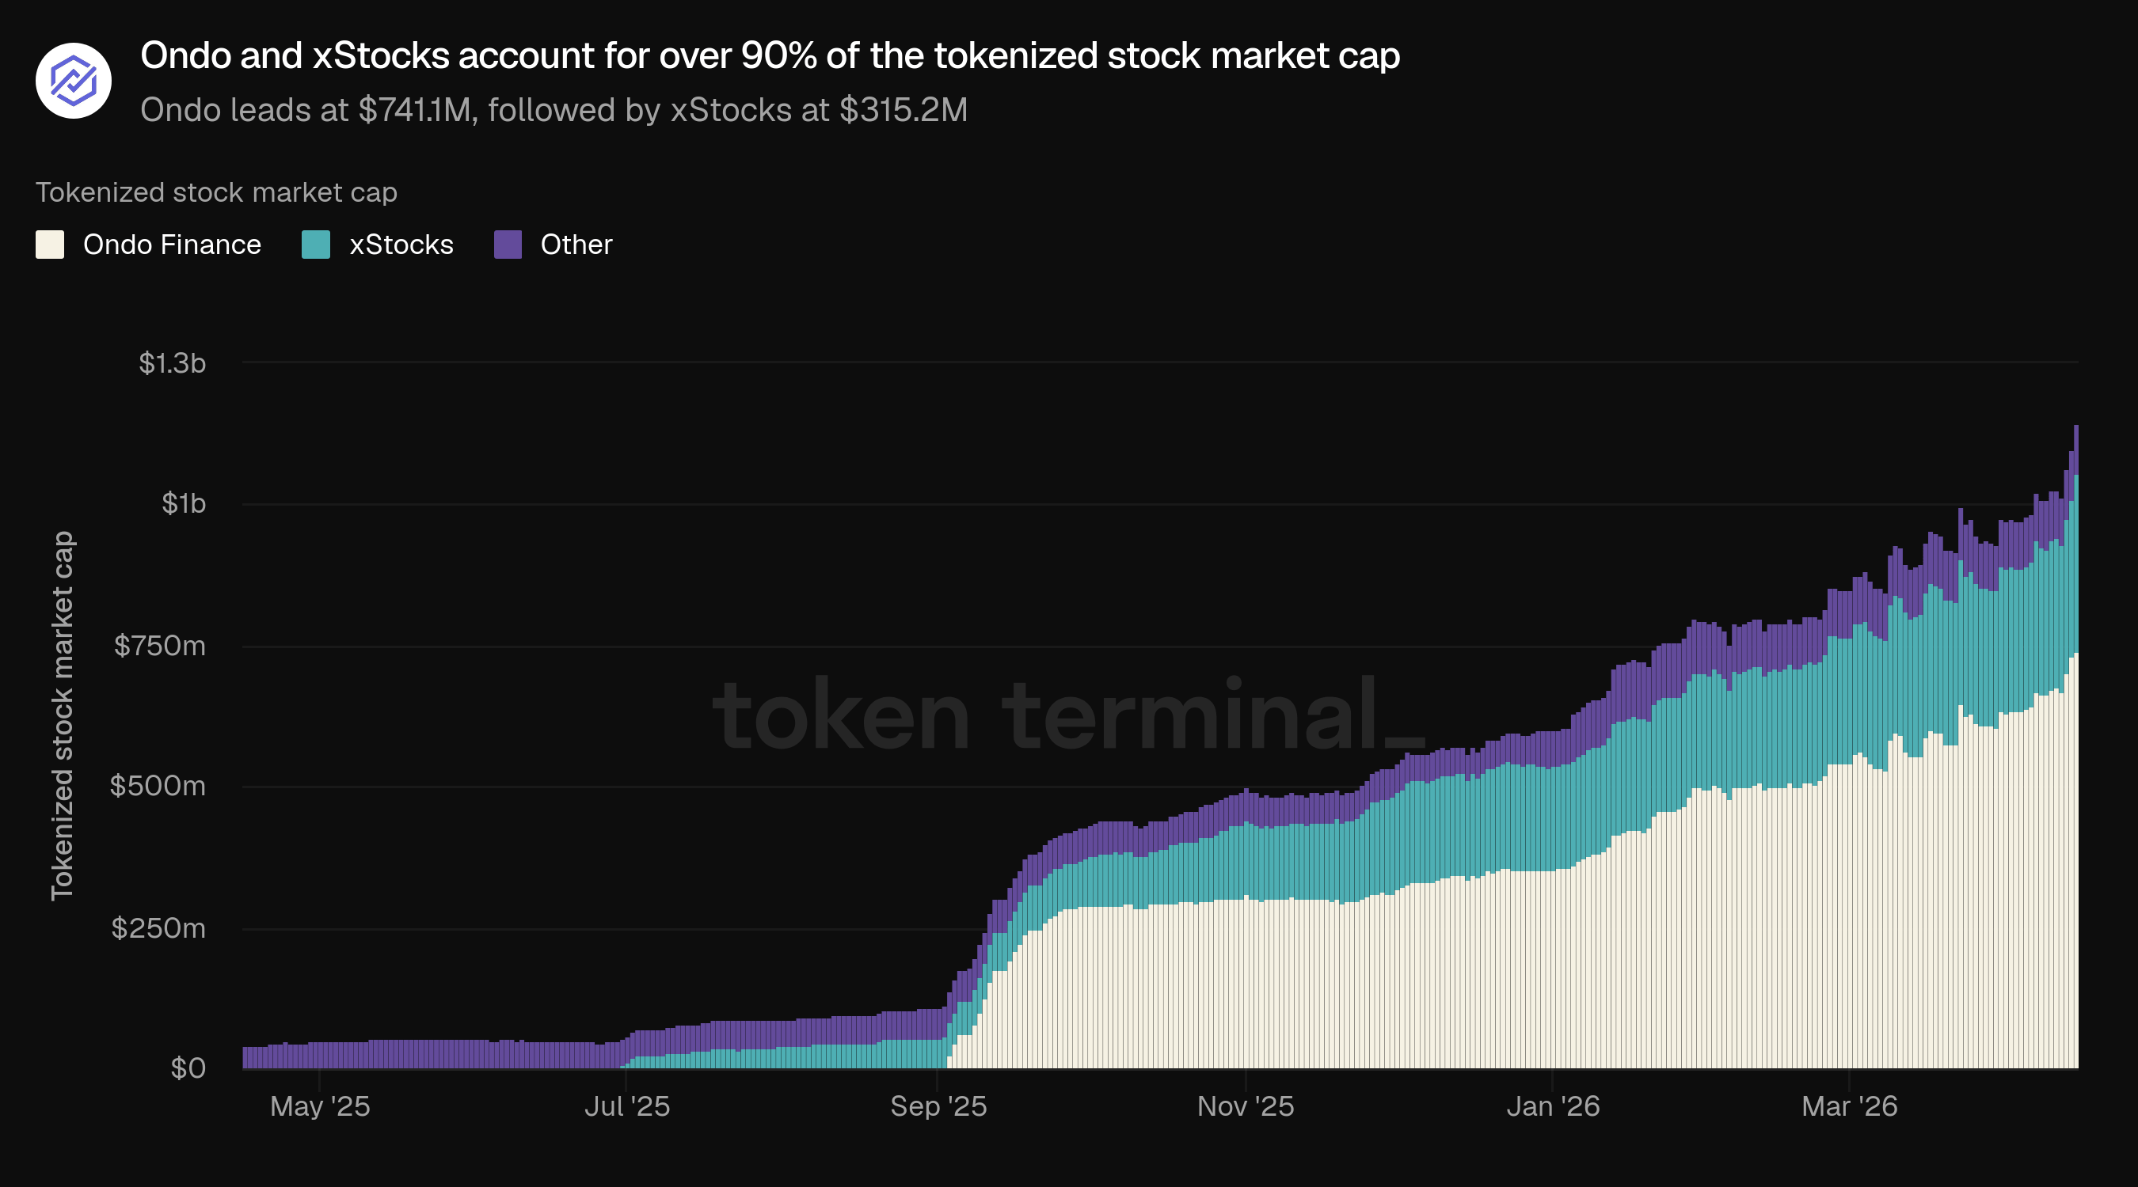Click the xStocks teal legend swatch
The image size is (2138, 1187).
(315, 245)
